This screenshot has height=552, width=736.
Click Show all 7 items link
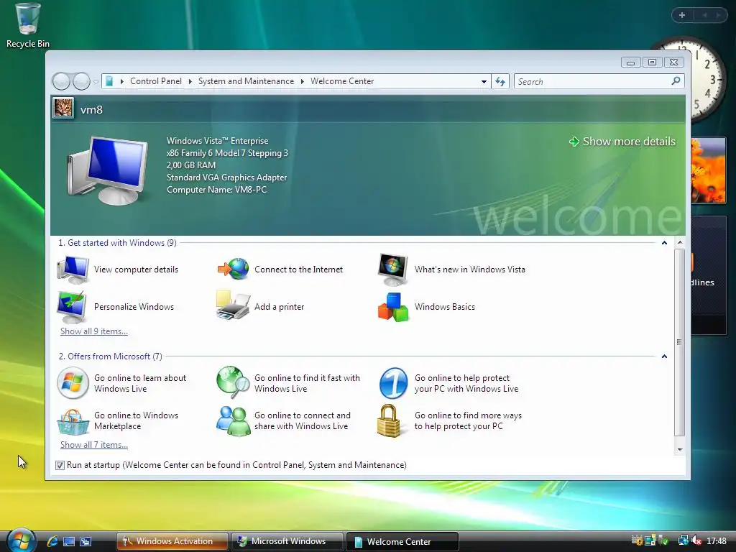click(94, 444)
